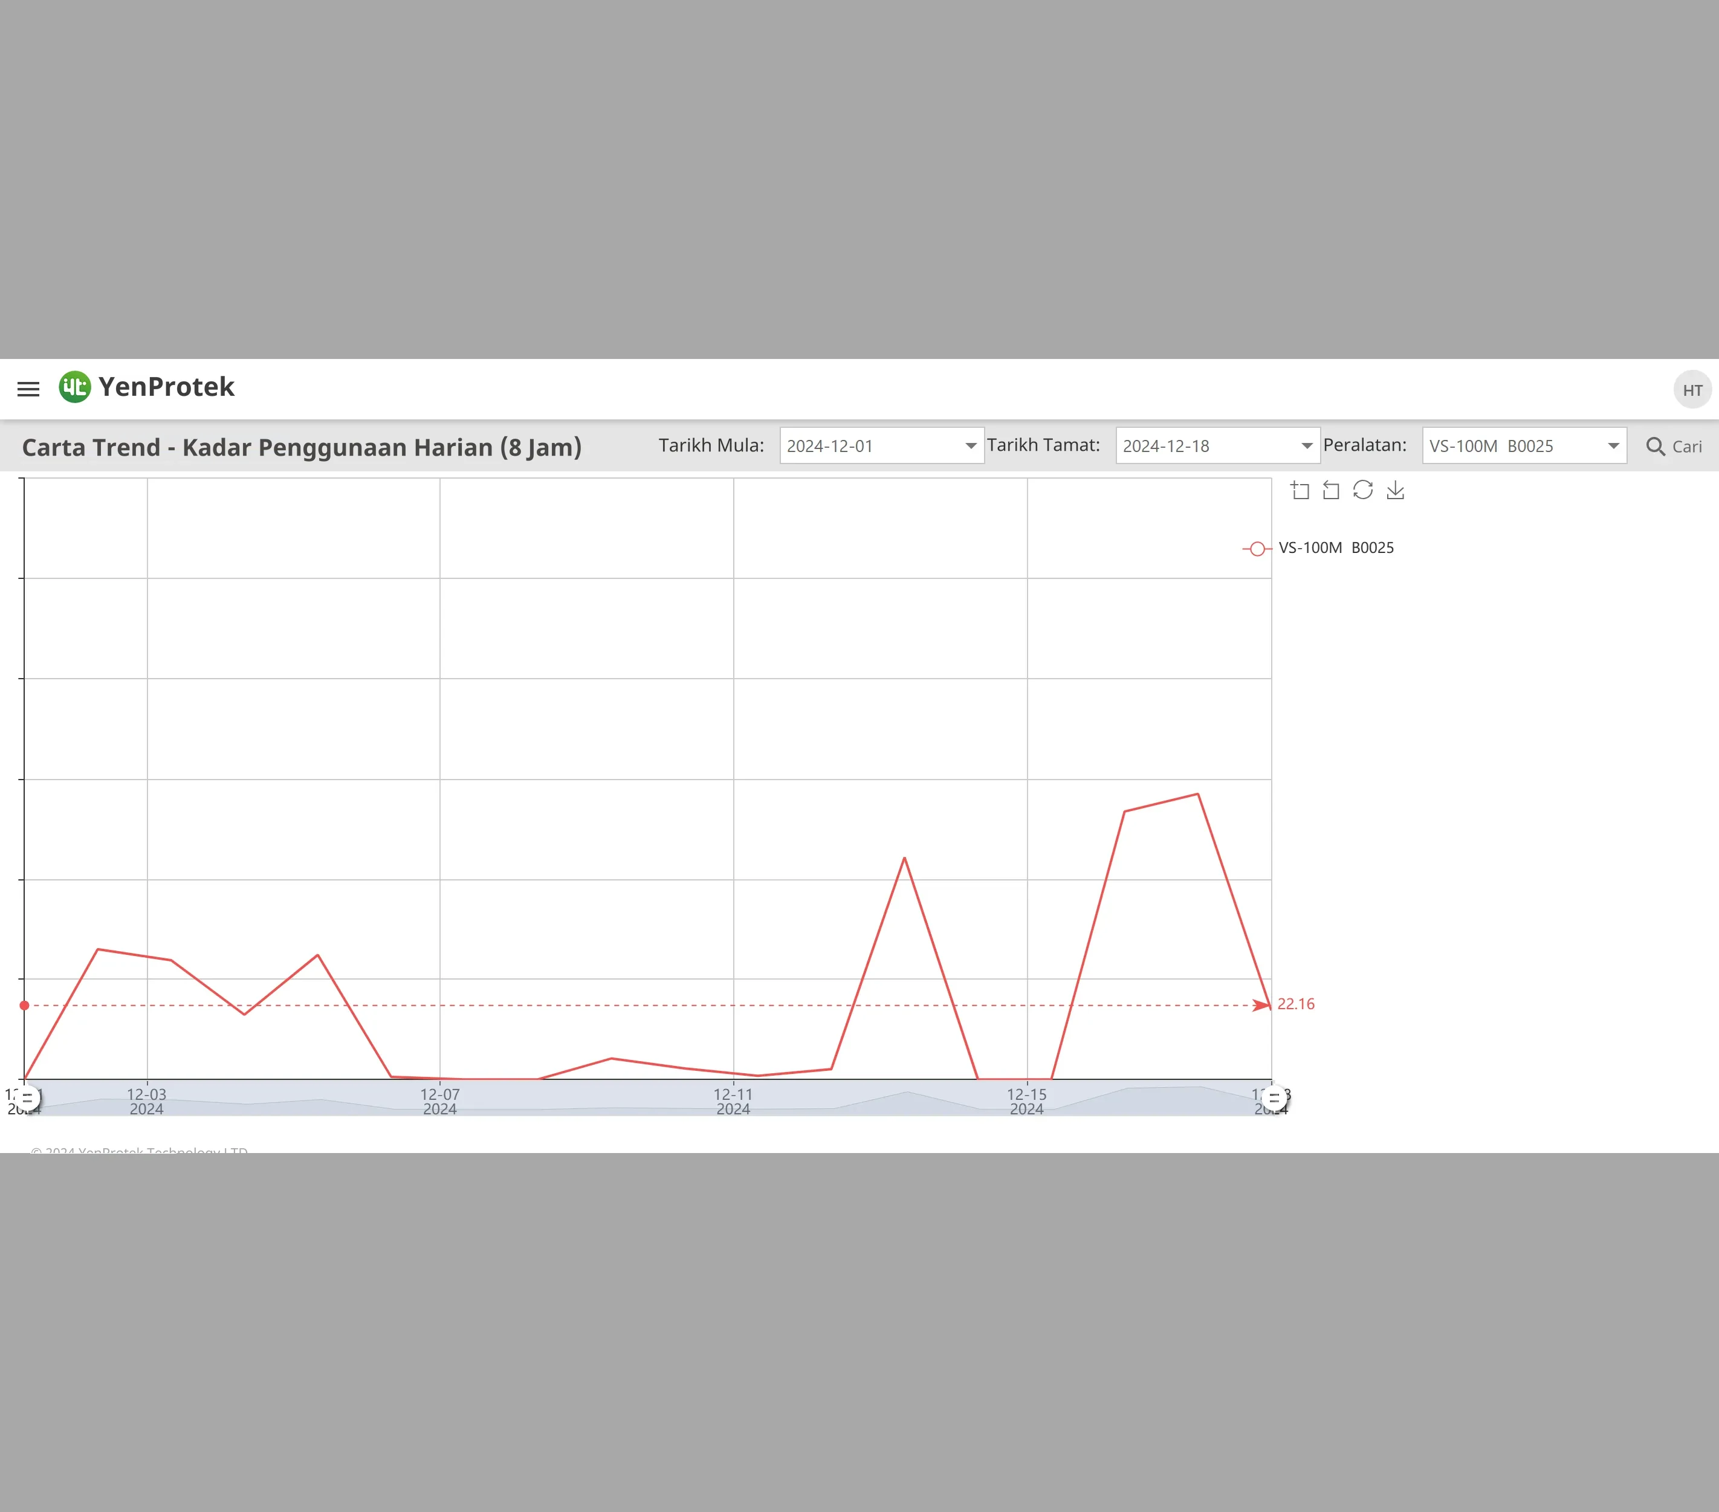Grab the right handle of the zoom slider
Viewport: 1719px width, 1512px height.
tap(1274, 1098)
